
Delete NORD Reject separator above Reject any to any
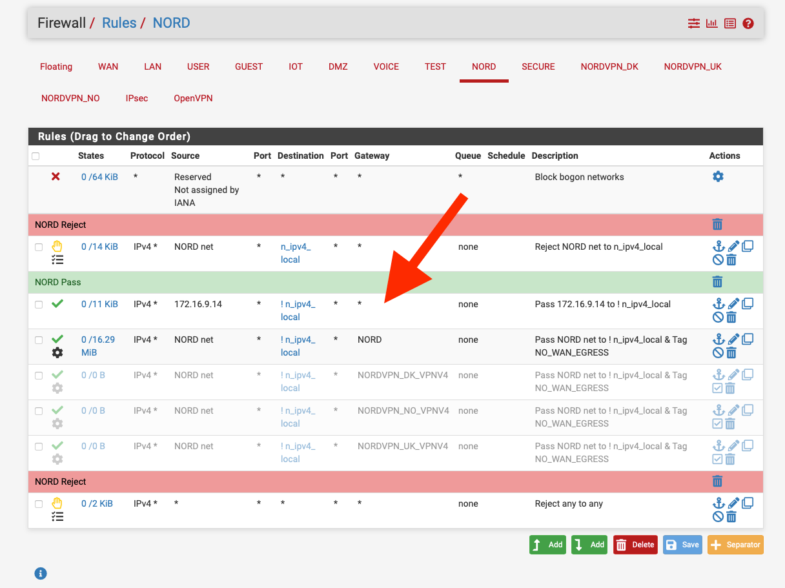(x=717, y=481)
